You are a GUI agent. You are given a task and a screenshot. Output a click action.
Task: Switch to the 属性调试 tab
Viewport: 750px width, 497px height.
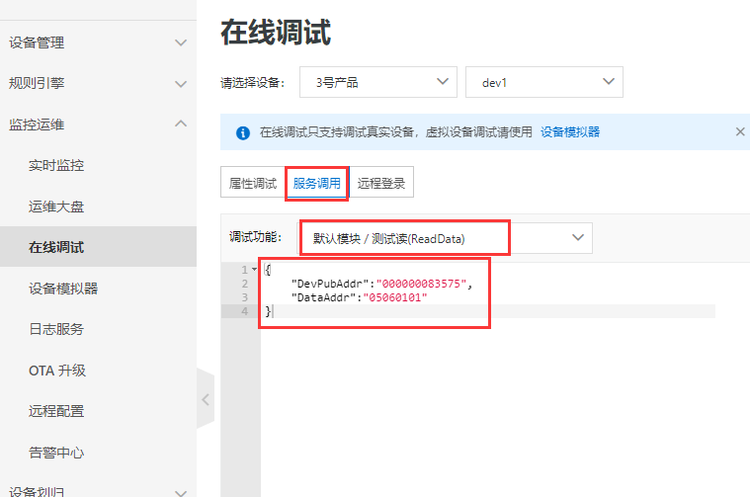coord(253,183)
